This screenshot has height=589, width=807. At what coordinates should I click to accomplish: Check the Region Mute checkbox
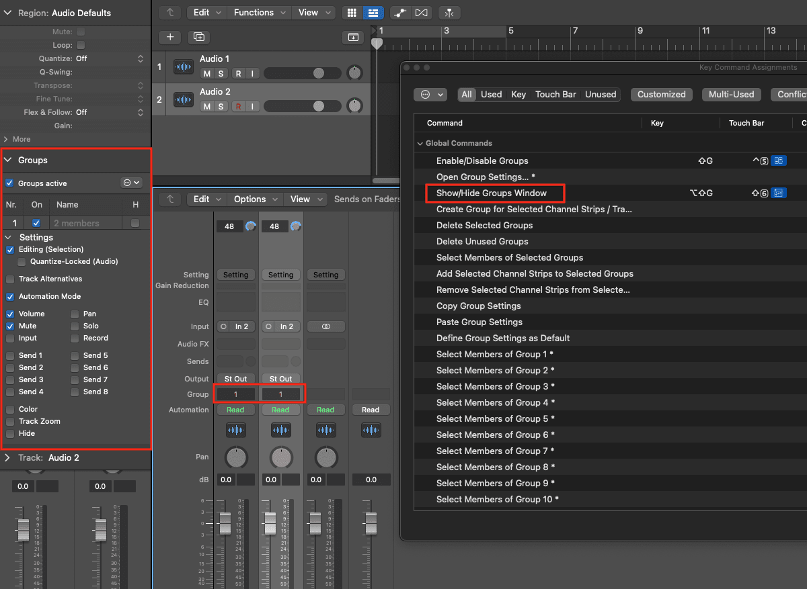(x=81, y=32)
